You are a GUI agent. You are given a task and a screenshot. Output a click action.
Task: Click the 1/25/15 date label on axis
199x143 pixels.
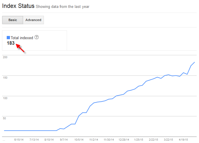point(139,140)
